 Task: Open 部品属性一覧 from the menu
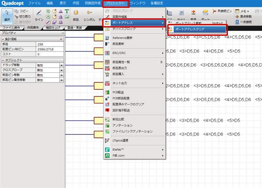(134, 62)
